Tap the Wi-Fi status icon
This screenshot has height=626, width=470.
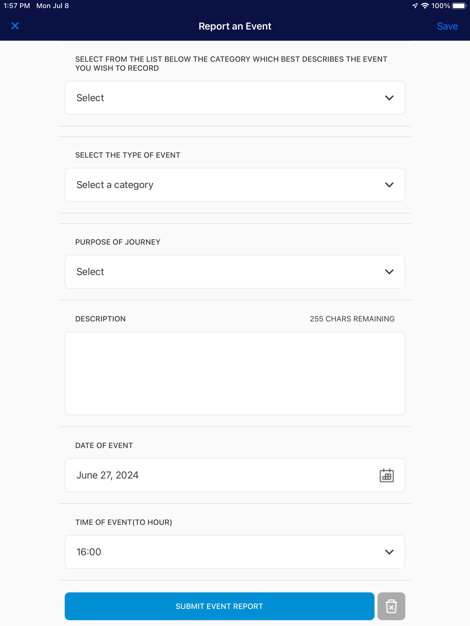[425, 6]
